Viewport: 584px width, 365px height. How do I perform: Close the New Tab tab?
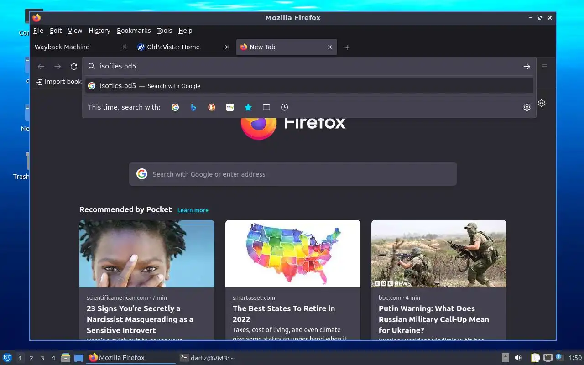point(330,47)
